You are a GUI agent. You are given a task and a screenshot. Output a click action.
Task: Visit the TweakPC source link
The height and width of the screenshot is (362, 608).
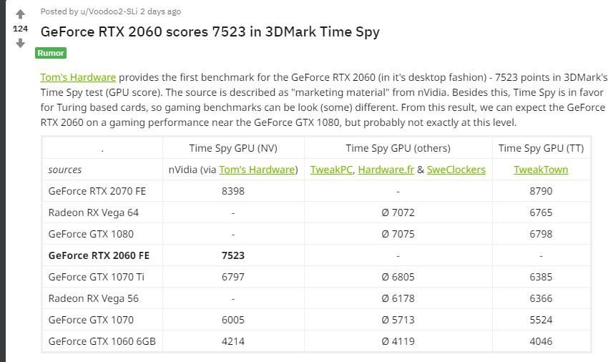point(331,170)
